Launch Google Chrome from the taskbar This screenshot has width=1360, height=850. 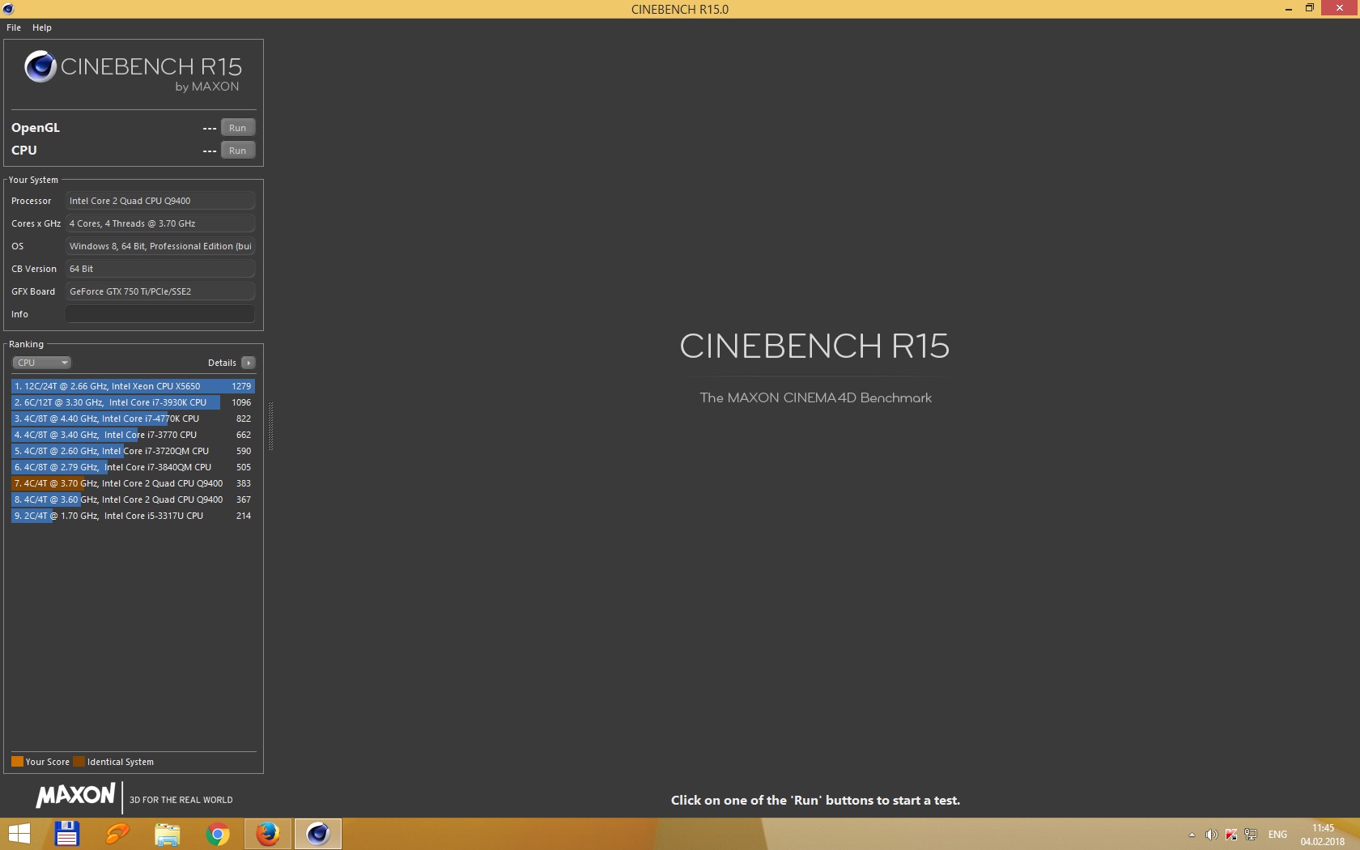point(217,834)
